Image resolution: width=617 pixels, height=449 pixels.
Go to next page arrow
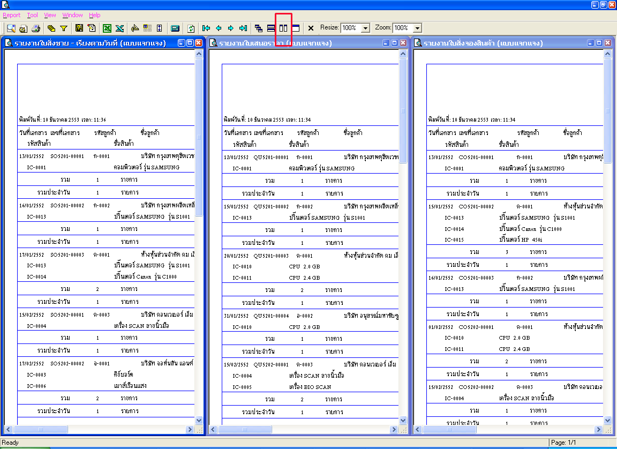point(231,28)
